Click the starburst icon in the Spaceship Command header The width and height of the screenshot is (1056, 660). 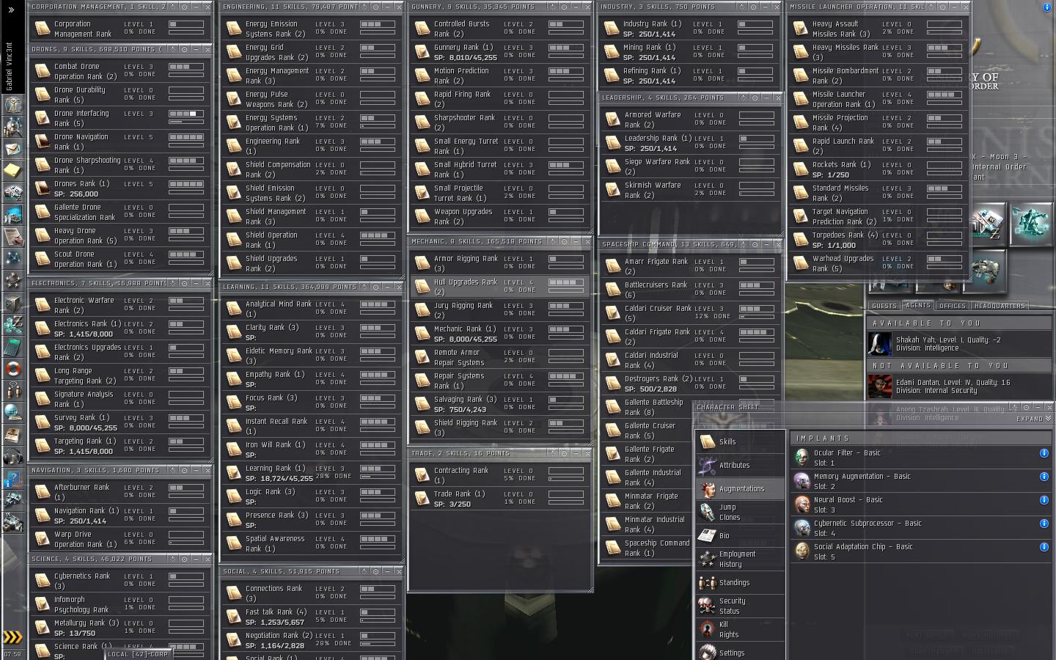tap(744, 244)
